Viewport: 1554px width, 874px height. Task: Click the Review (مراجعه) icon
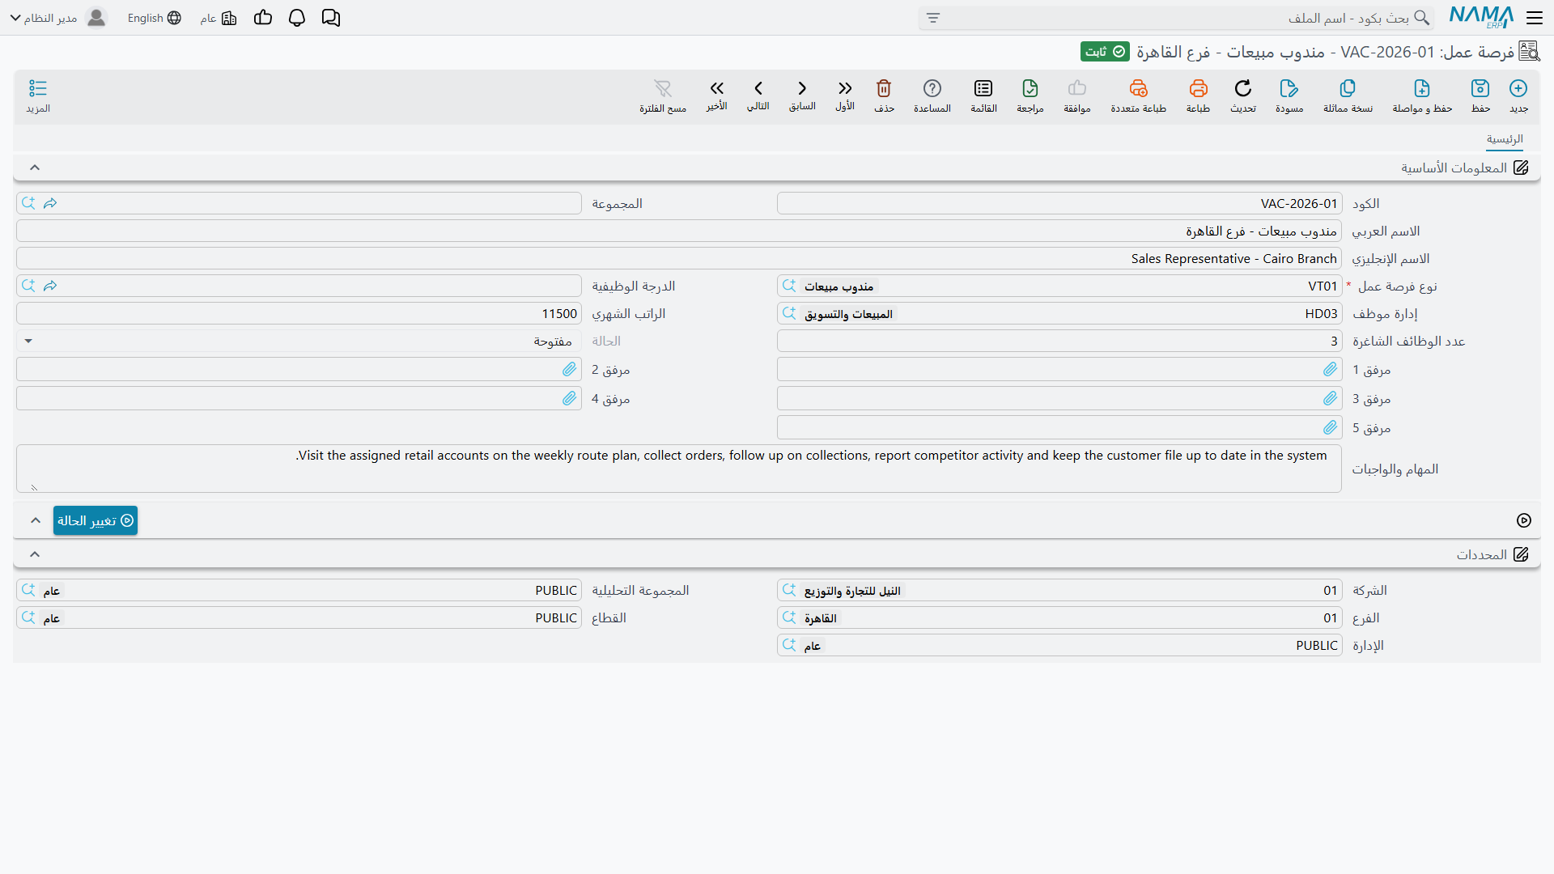coord(1030,95)
